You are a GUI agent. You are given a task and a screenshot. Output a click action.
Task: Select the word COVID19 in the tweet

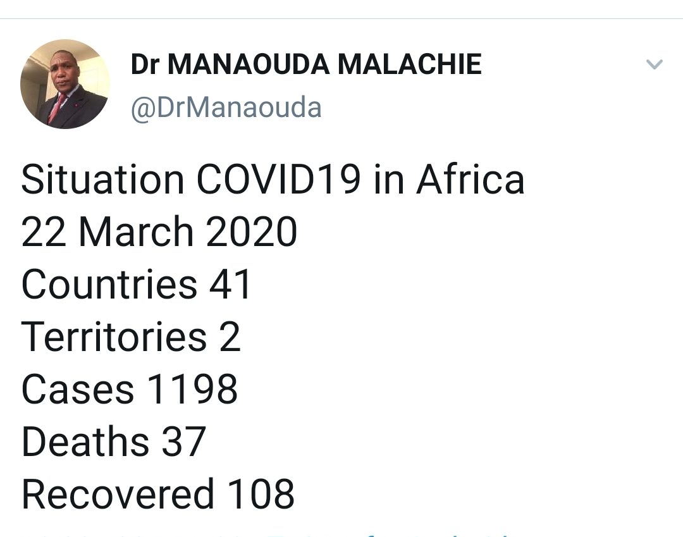(278, 180)
